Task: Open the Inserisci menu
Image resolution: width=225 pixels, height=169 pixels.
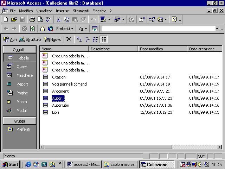Action: pyautogui.click(x=63, y=11)
